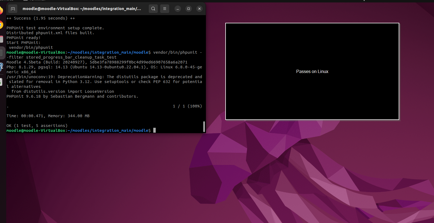Click the last terminal prompt's cursor block
This screenshot has height=223, width=434.
[x=154, y=130]
